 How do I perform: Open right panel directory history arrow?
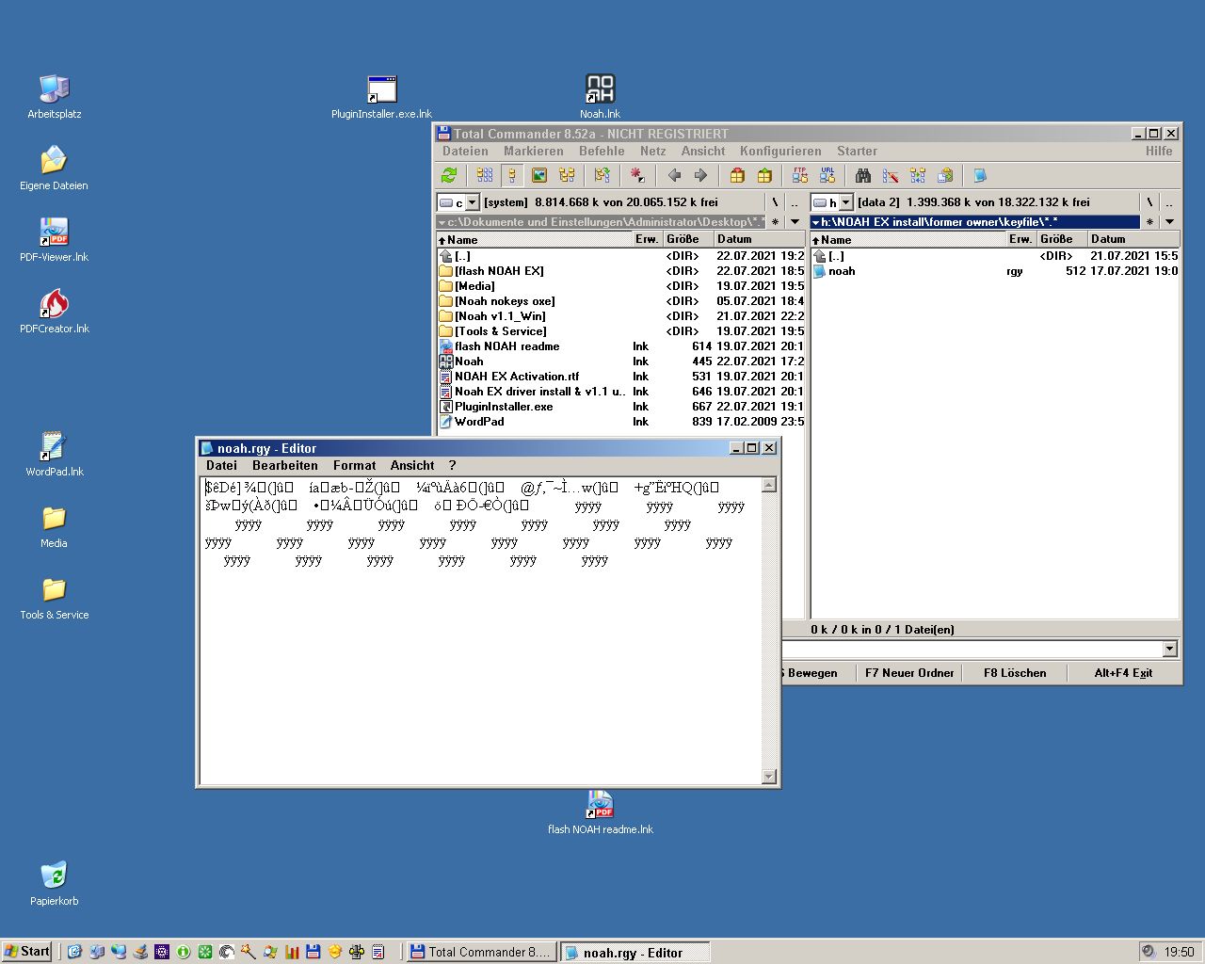click(1170, 222)
